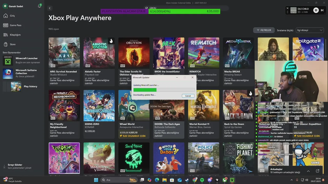Screen dimensions: 328x184
Task: Open Back to the Dawn game card
Action: coord(238,114)
